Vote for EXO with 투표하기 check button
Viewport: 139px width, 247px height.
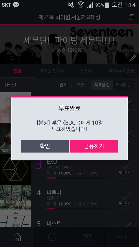point(125,169)
